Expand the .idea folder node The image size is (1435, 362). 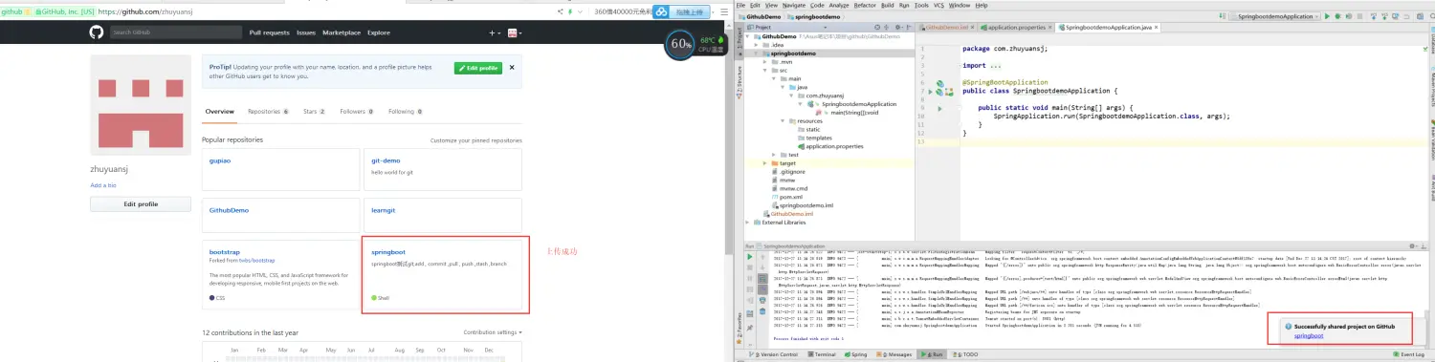[756, 45]
